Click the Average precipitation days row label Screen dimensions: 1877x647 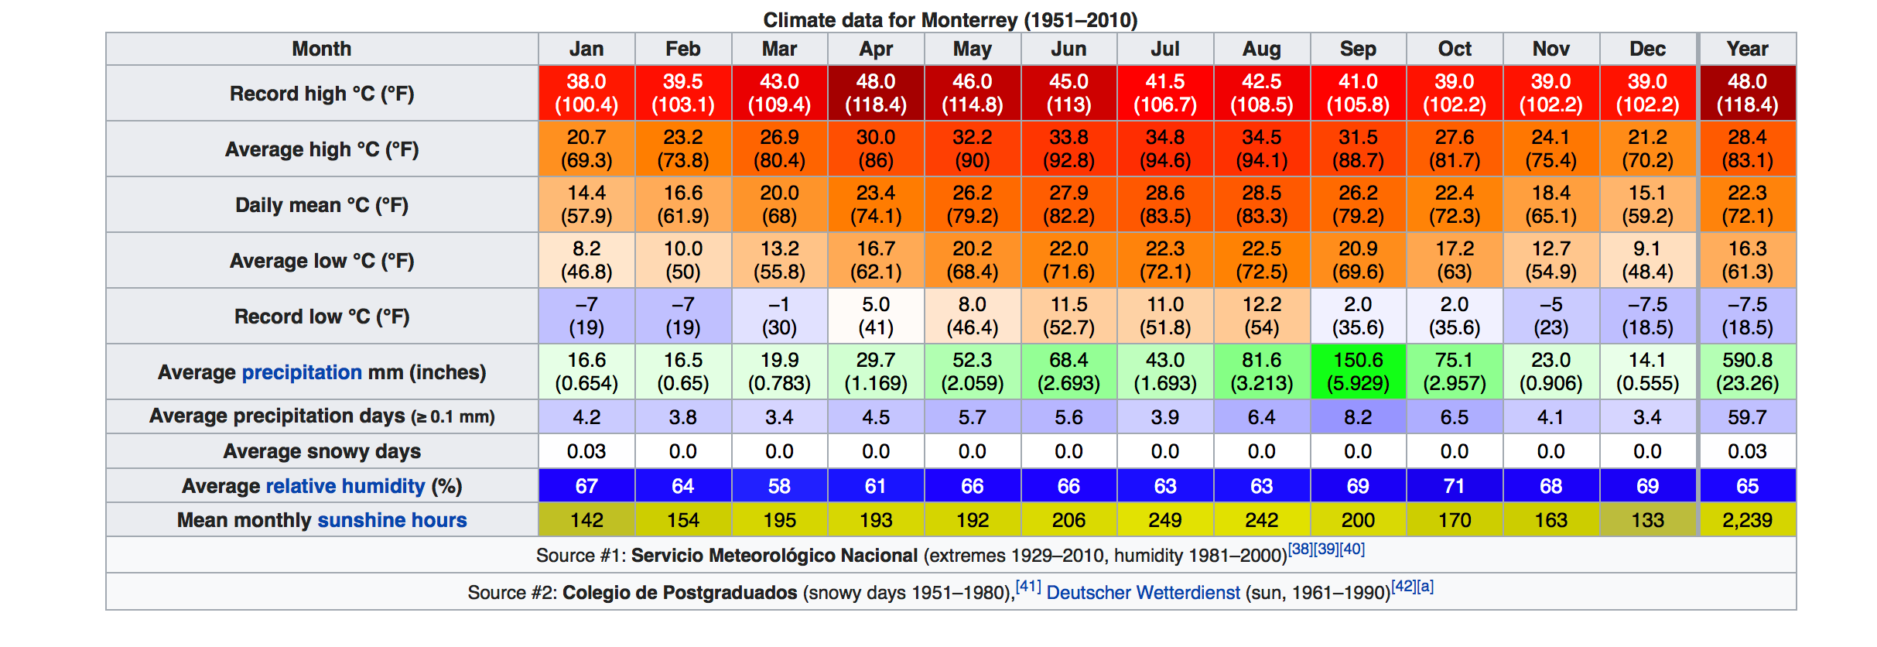(322, 416)
